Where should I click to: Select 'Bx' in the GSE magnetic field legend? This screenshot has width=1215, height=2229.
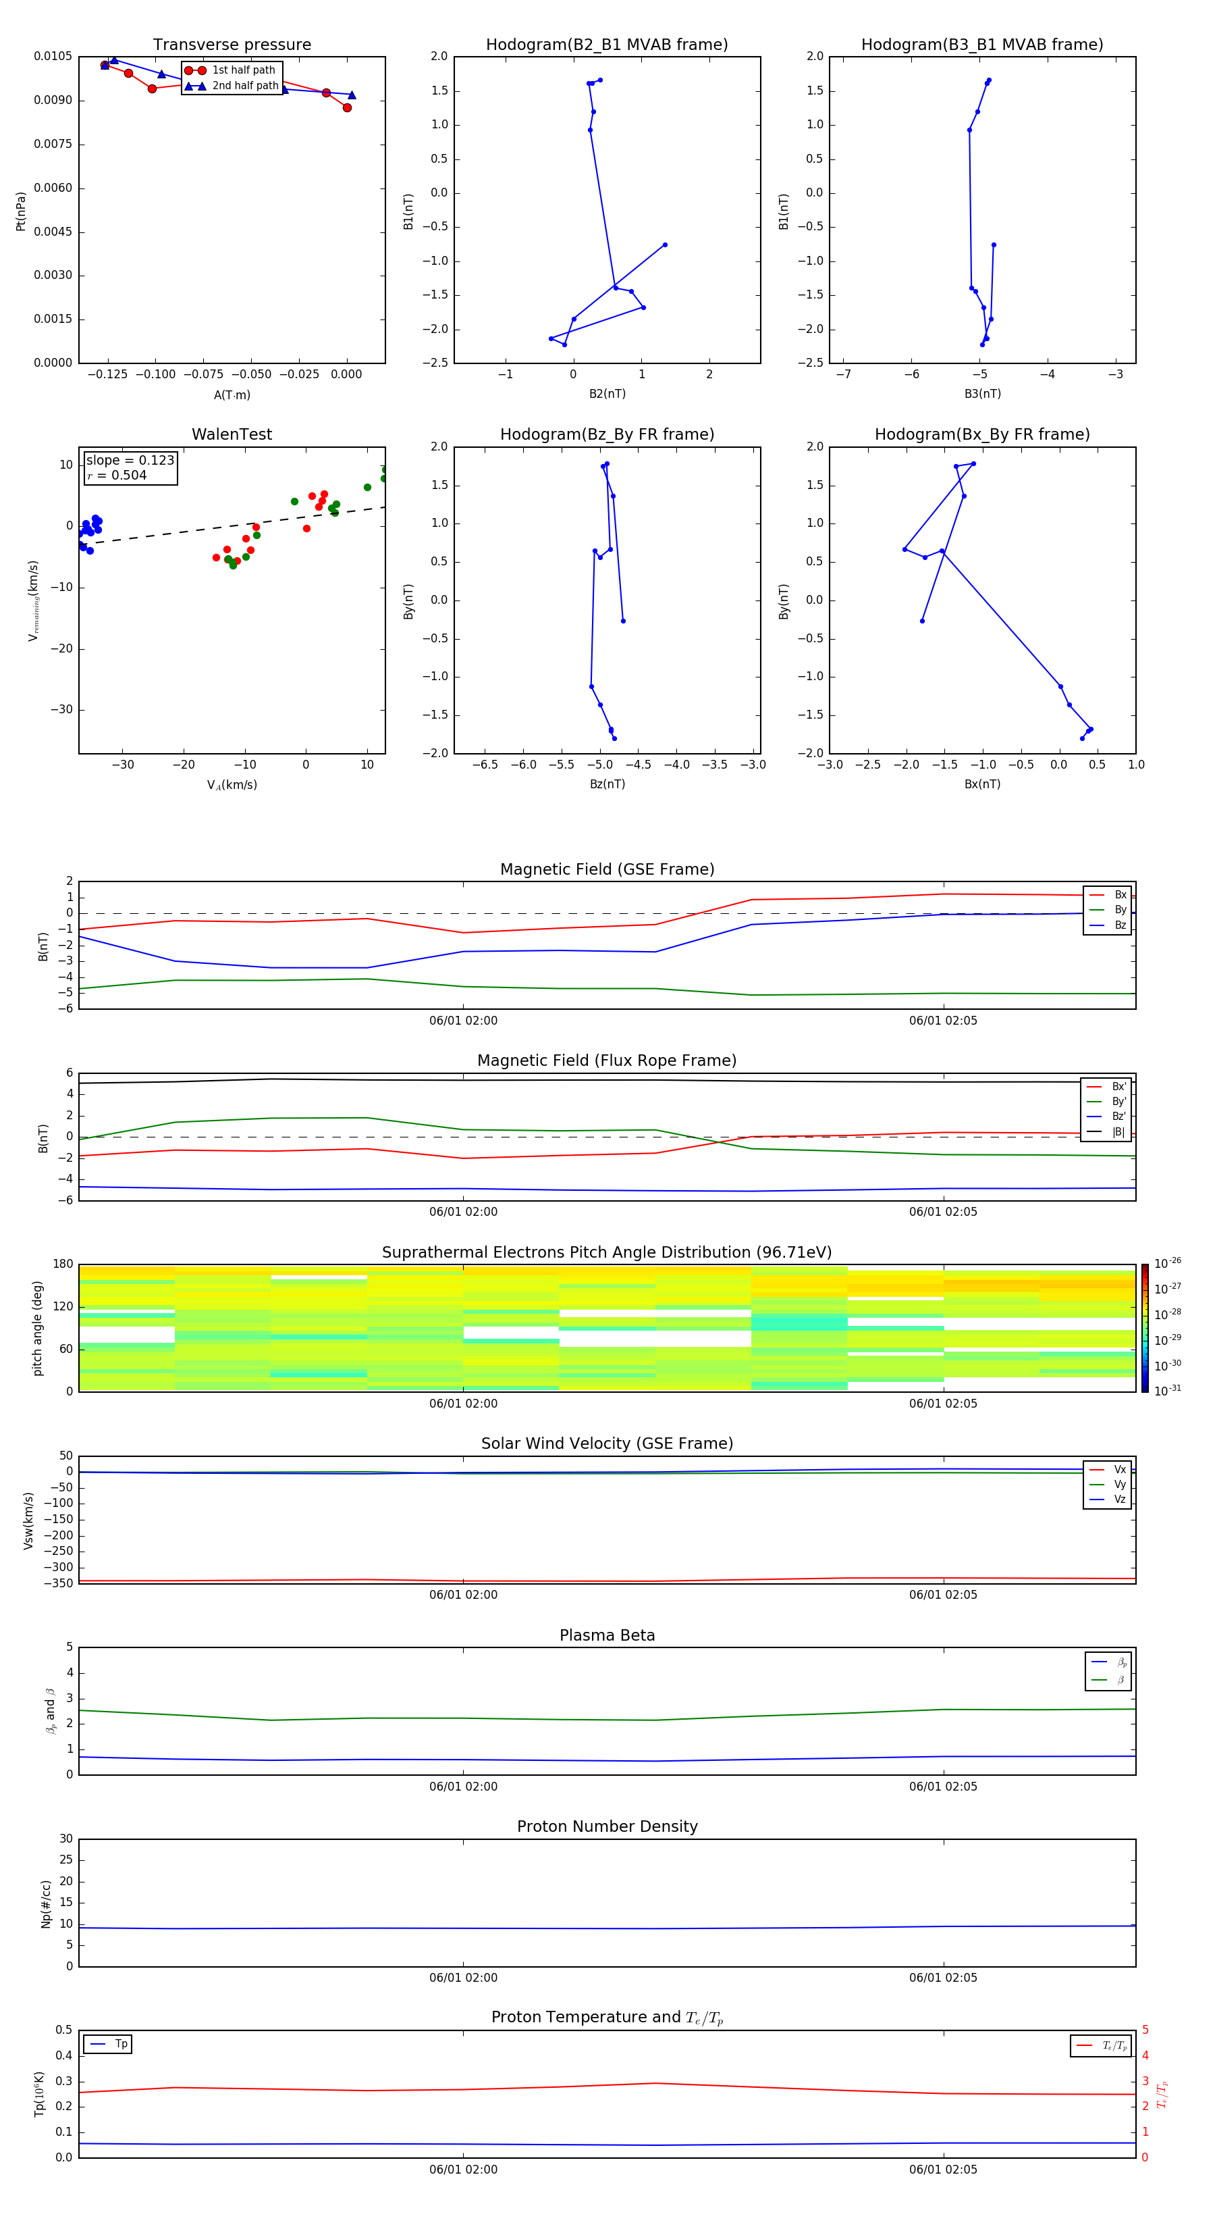click(x=1108, y=895)
